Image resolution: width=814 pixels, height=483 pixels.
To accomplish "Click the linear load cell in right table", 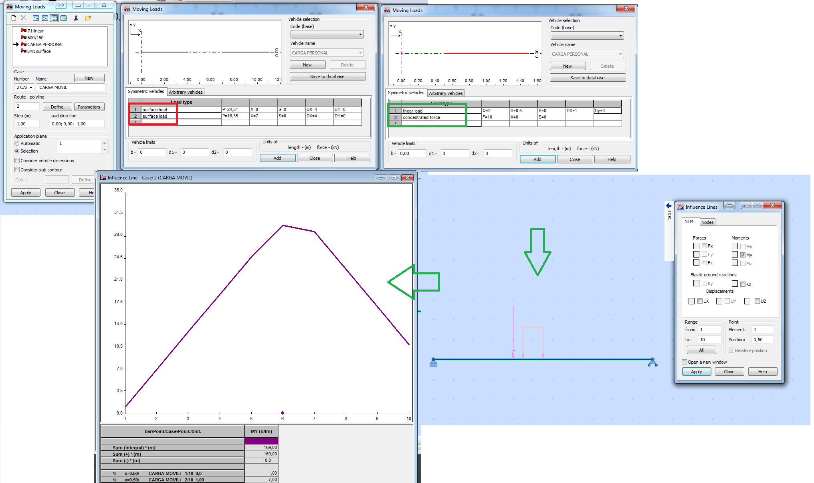I will click(x=441, y=111).
